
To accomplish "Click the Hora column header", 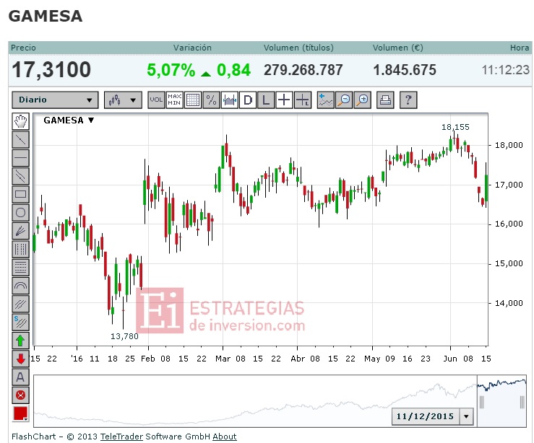I will click(520, 48).
